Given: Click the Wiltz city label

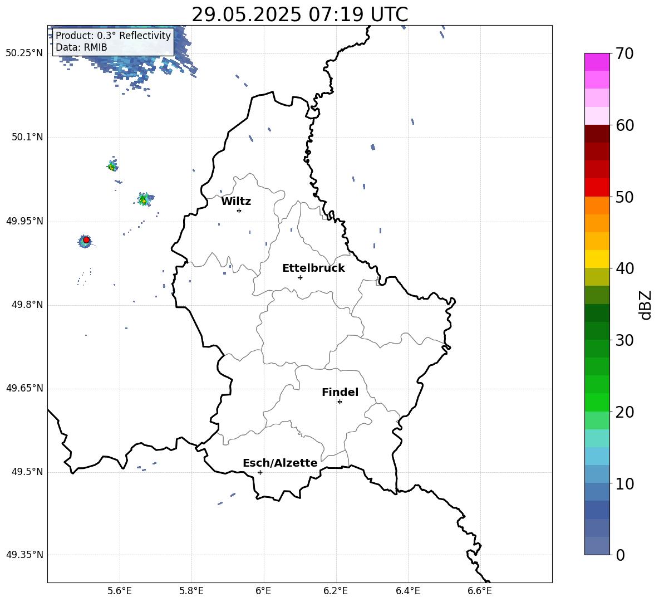Looking at the screenshot, I should (x=236, y=202).
